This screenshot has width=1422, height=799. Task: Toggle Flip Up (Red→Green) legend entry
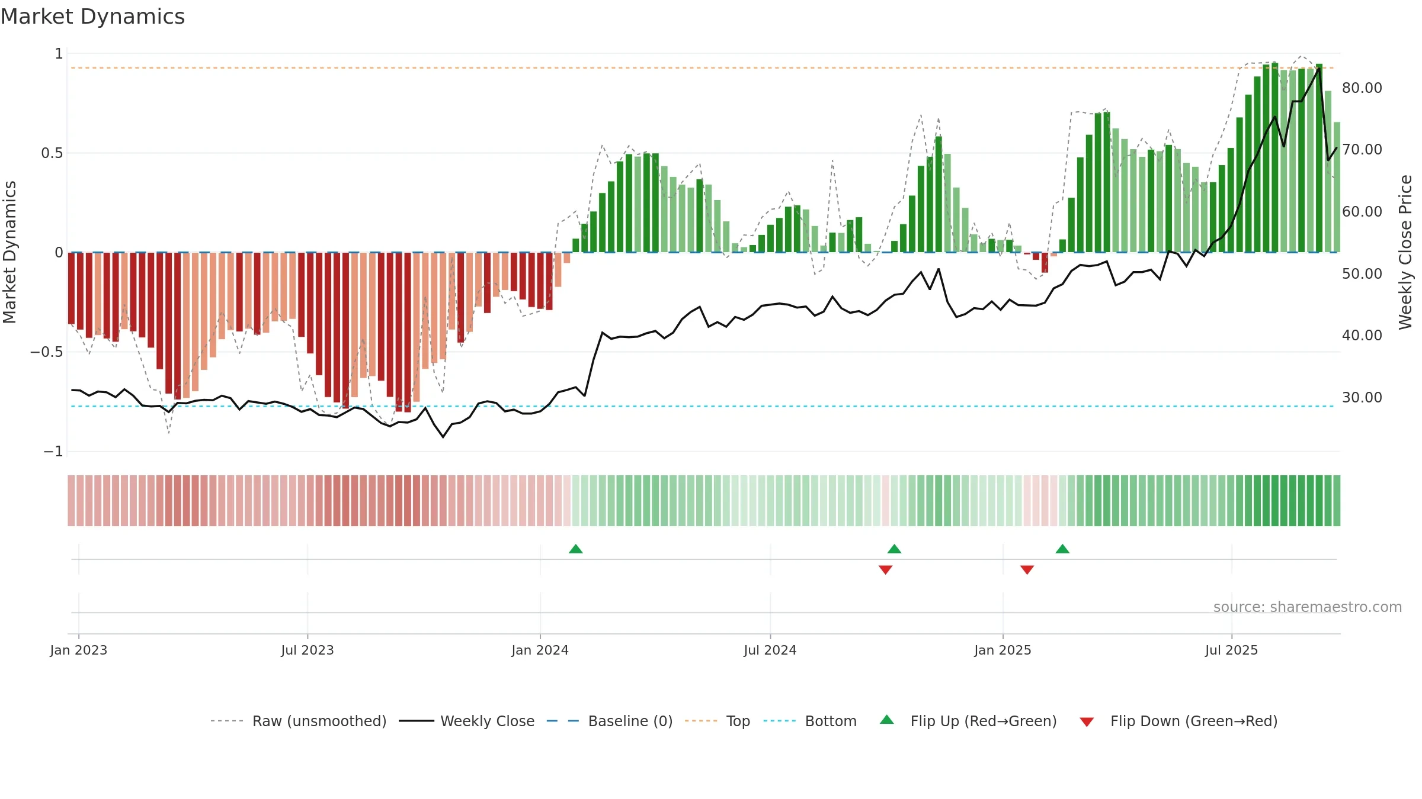(x=968, y=721)
